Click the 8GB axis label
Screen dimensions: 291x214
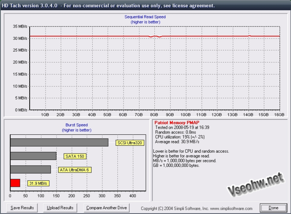point(154,115)
